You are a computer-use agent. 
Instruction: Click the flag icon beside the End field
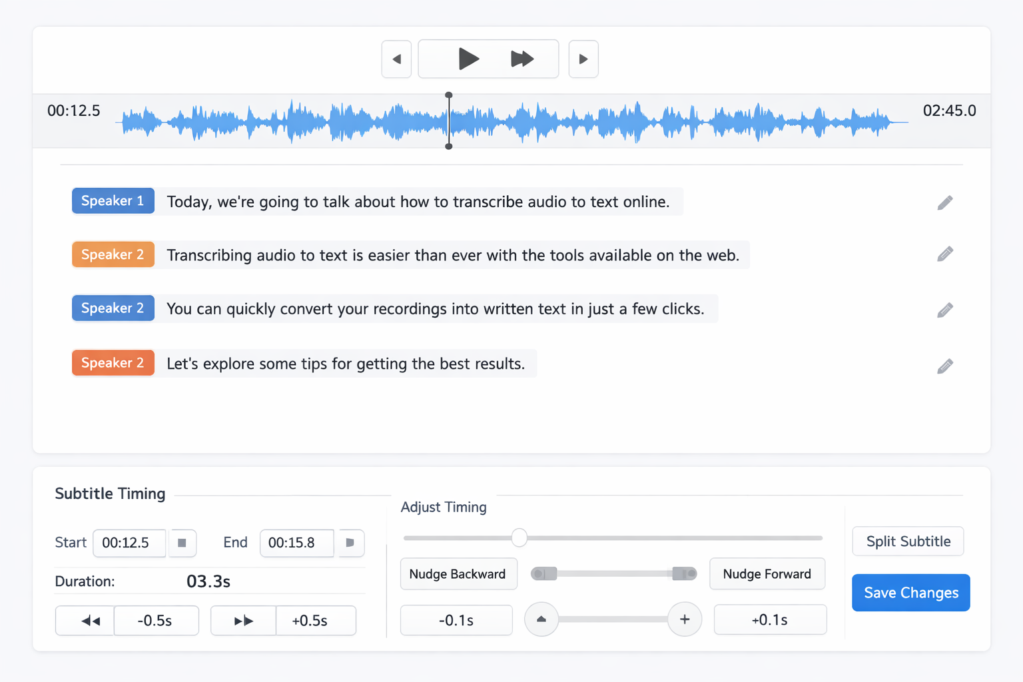(350, 543)
